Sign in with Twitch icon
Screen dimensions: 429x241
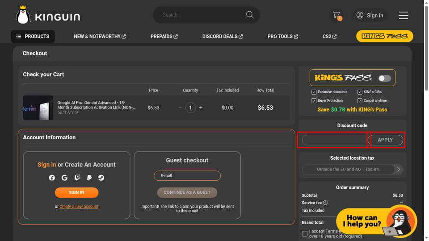click(x=77, y=178)
